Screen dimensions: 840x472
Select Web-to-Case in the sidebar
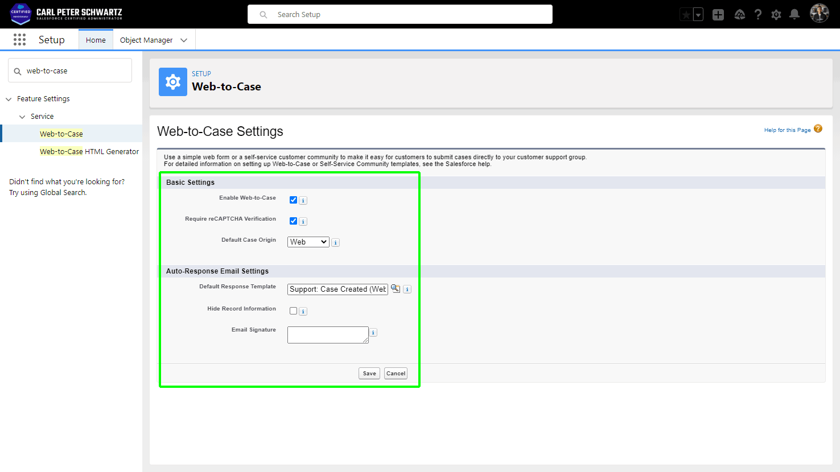(61, 134)
